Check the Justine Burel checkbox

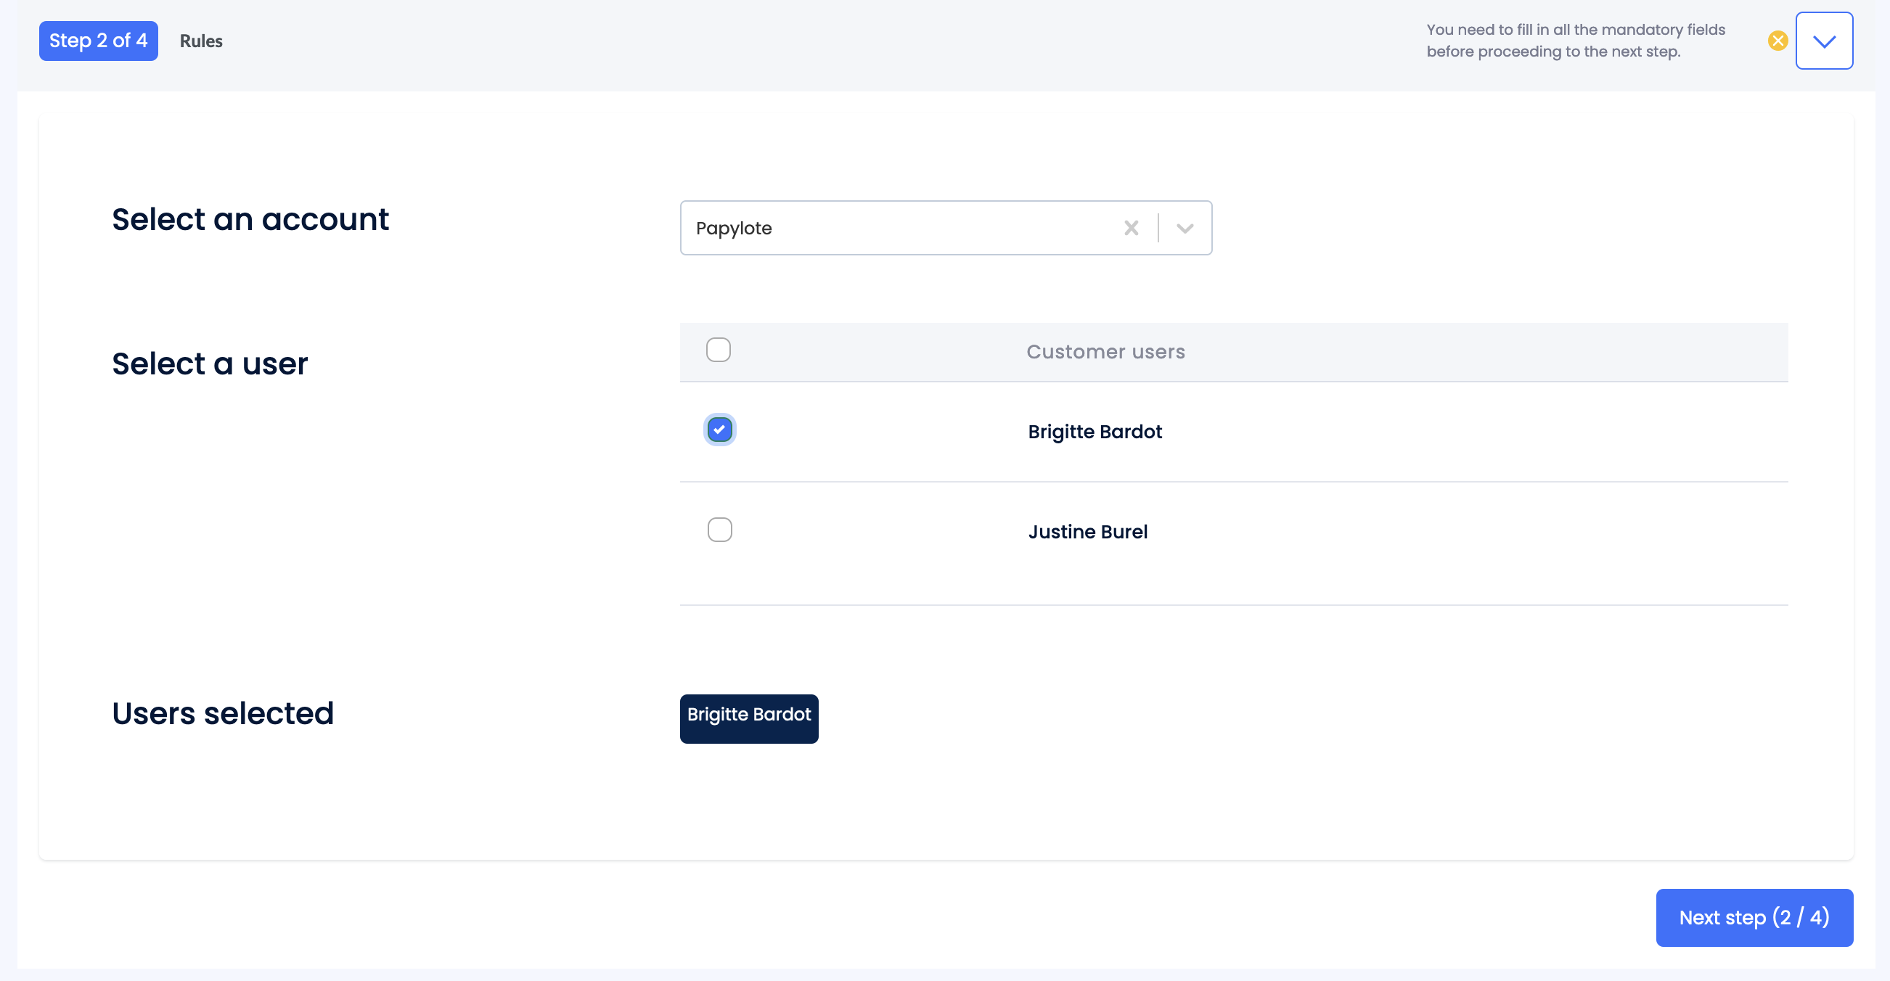pos(719,530)
